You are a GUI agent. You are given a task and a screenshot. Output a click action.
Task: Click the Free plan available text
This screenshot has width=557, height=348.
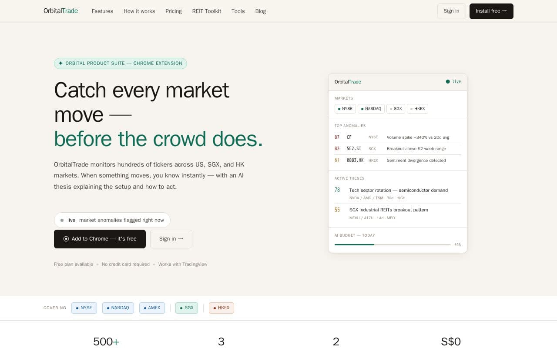pyautogui.click(x=74, y=264)
